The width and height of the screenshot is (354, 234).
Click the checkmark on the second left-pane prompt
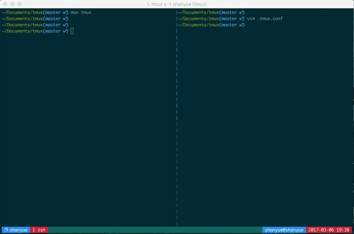[65, 18]
